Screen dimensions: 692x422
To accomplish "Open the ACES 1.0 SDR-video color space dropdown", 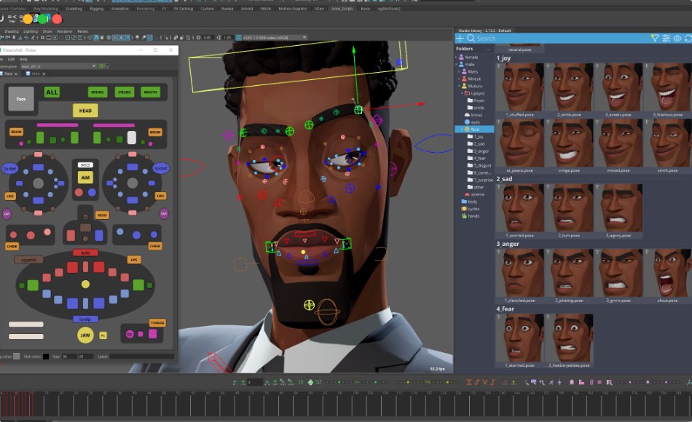I will pyautogui.click(x=270, y=36).
